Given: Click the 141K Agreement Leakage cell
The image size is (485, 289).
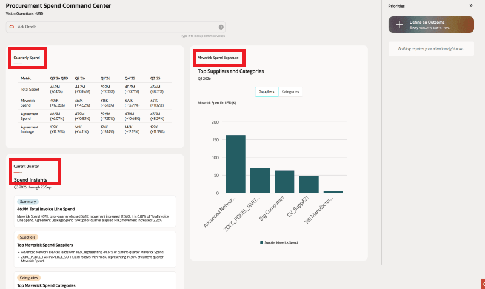Looking at the screenshot, I should coord(82,130).
